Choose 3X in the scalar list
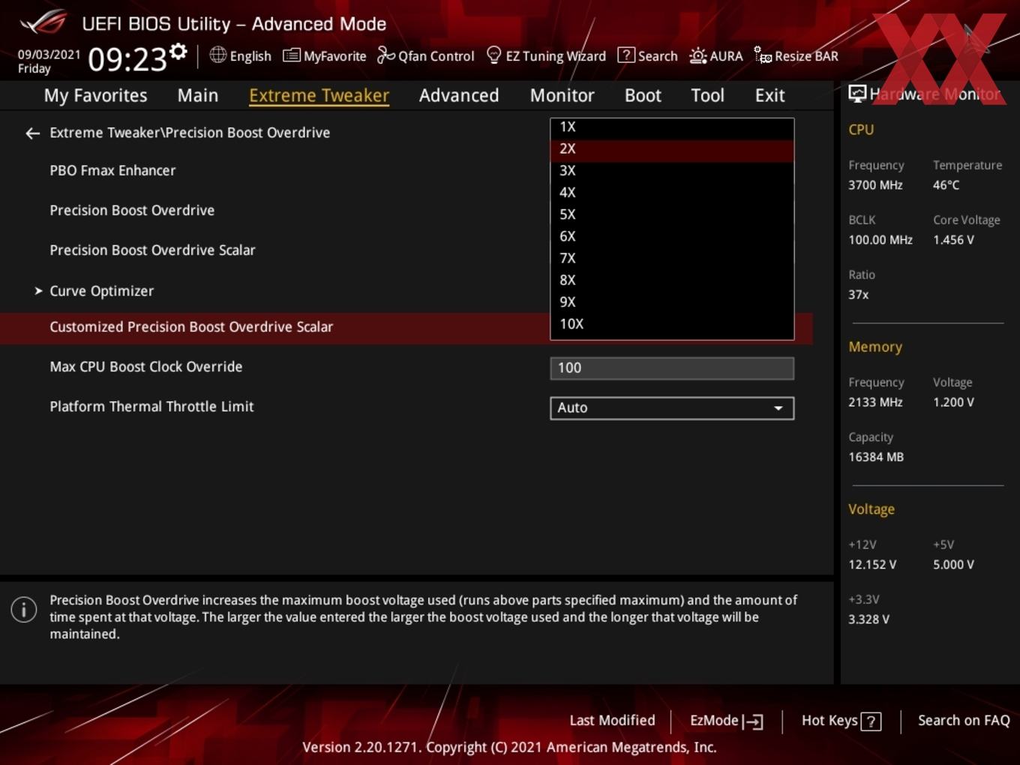 [x=672, y=171]
